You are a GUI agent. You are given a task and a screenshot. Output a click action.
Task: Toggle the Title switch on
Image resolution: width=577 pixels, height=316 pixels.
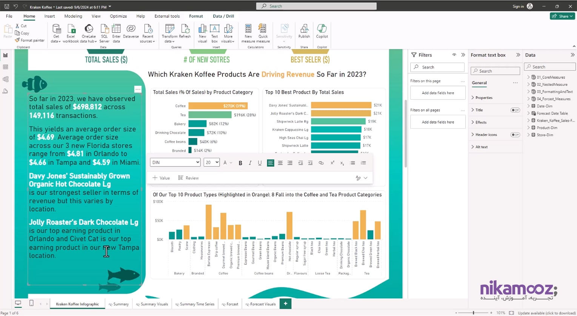click(x=515, y=110)
